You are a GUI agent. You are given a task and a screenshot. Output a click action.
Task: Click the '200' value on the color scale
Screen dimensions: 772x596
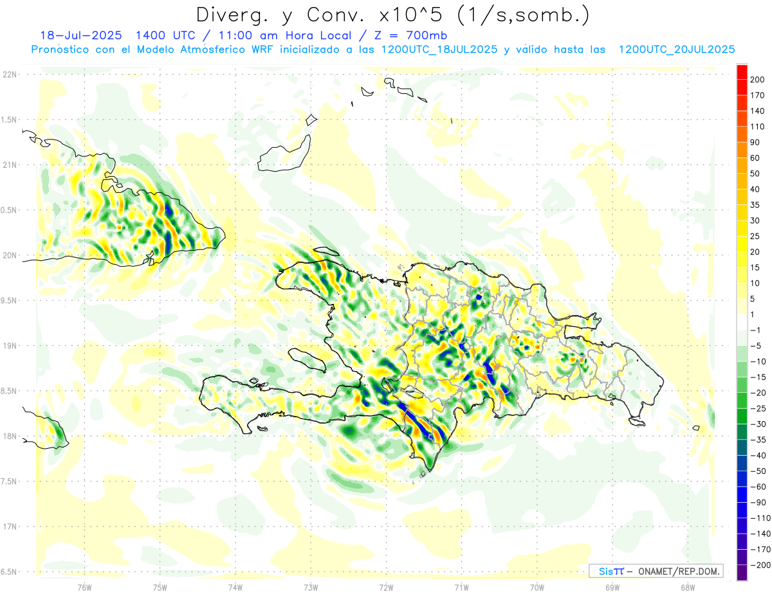(758, 80)
